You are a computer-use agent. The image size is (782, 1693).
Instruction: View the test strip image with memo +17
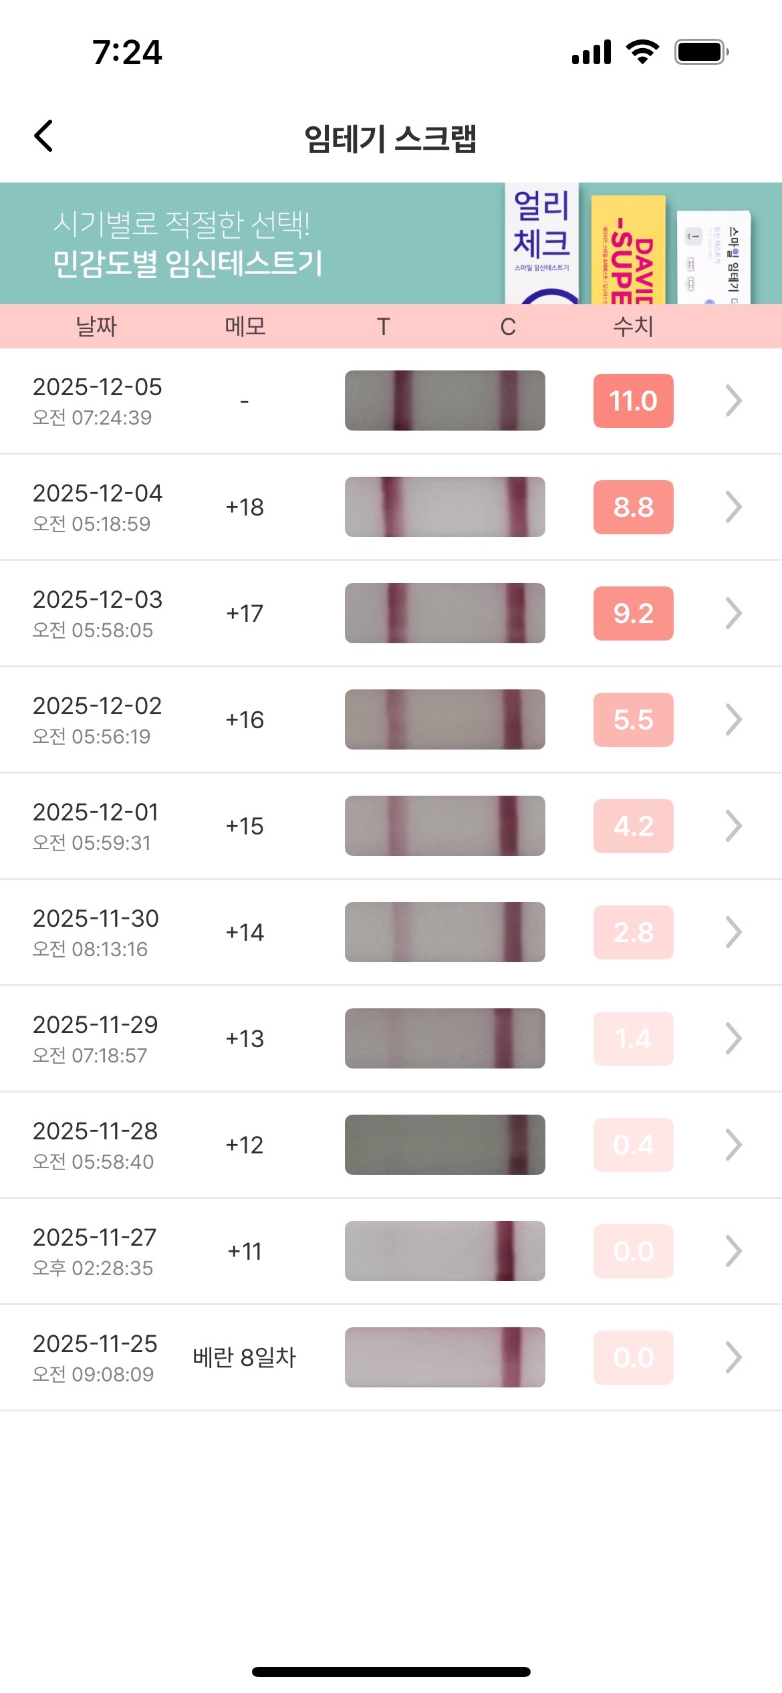pyautogui.click(x=444, y=614)
